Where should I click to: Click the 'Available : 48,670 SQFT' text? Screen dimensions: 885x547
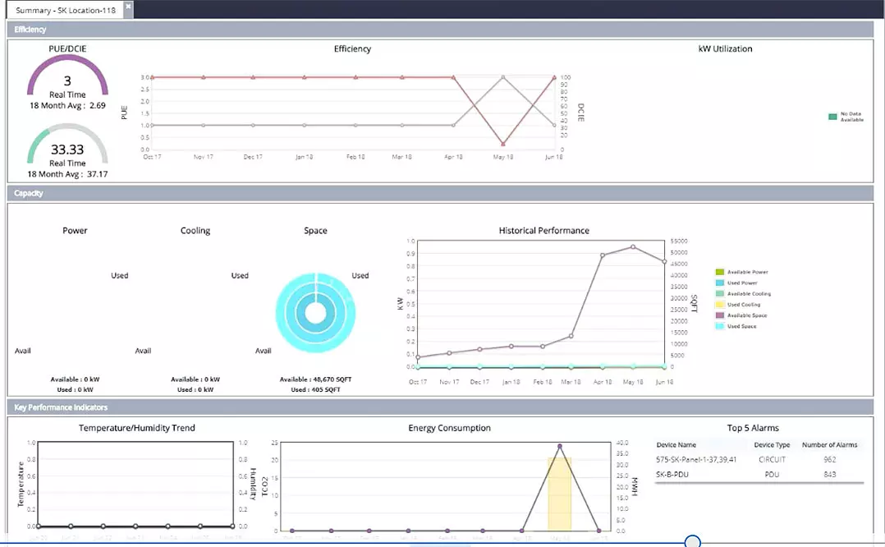point(315,379)
